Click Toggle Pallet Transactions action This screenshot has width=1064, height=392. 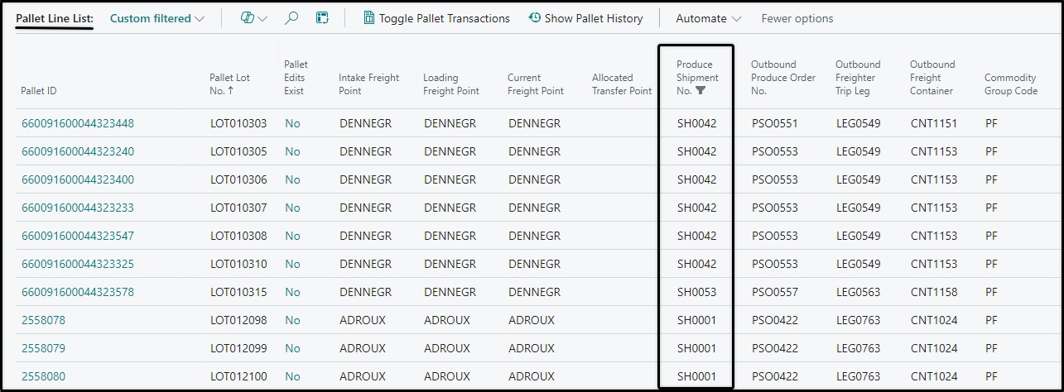[x=436, y=18]
